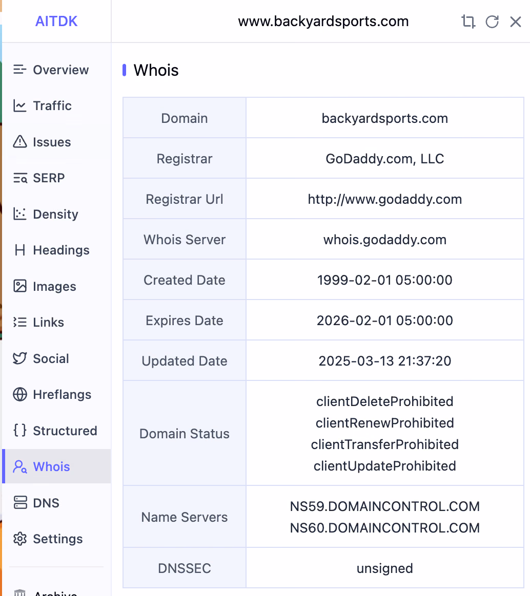Click the AITDK logo link

[56, 22]
